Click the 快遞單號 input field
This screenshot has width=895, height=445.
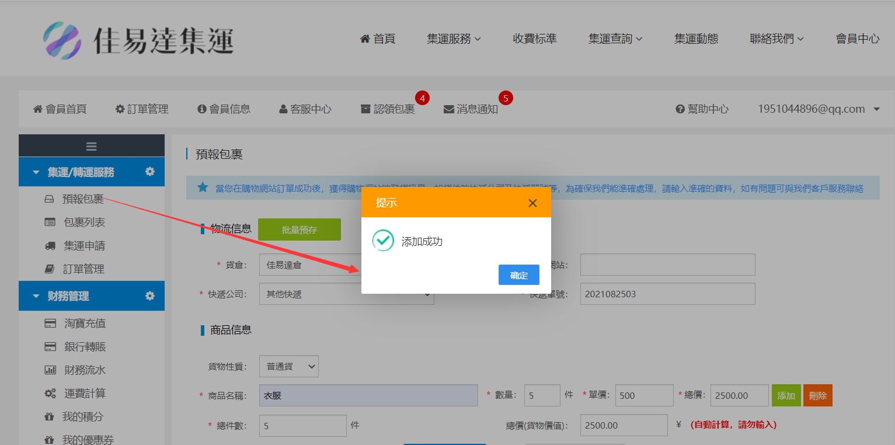pyautogui.click(x=668, y=294)
